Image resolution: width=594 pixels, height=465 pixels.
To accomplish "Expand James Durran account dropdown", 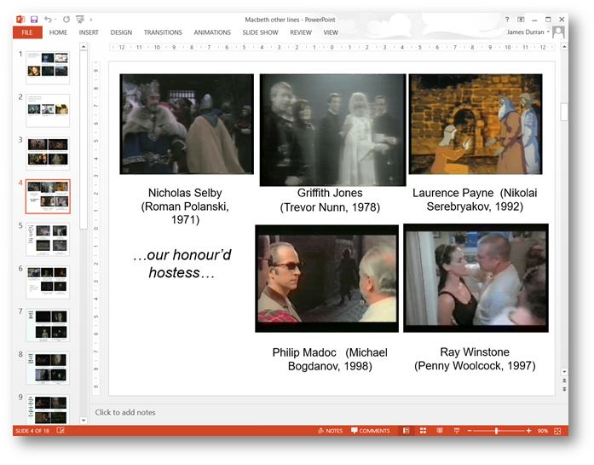I will click(549, 32).
